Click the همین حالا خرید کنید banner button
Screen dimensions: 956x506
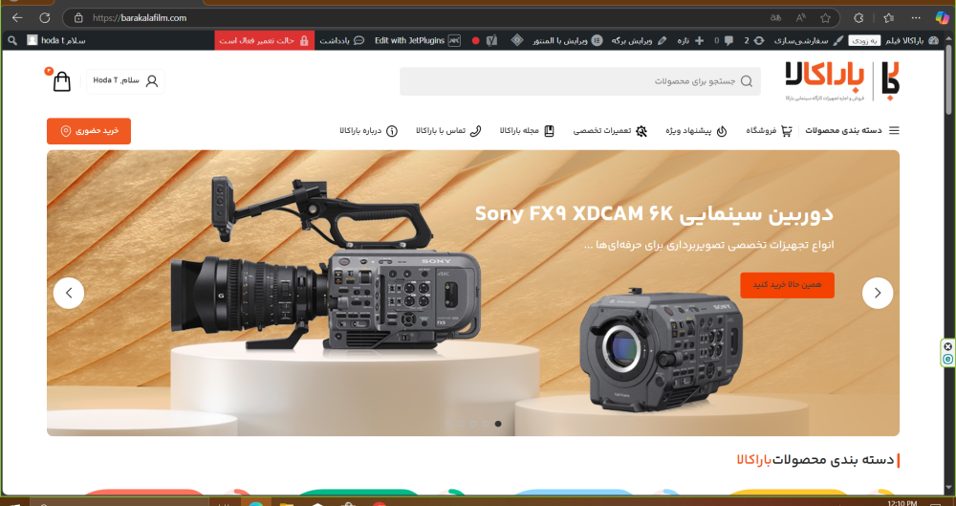[x=787, y=285]
